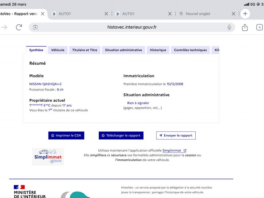Reload the page with the refresh icon
The height and width of the screenshot is (198, 264).
pos(19,27)
